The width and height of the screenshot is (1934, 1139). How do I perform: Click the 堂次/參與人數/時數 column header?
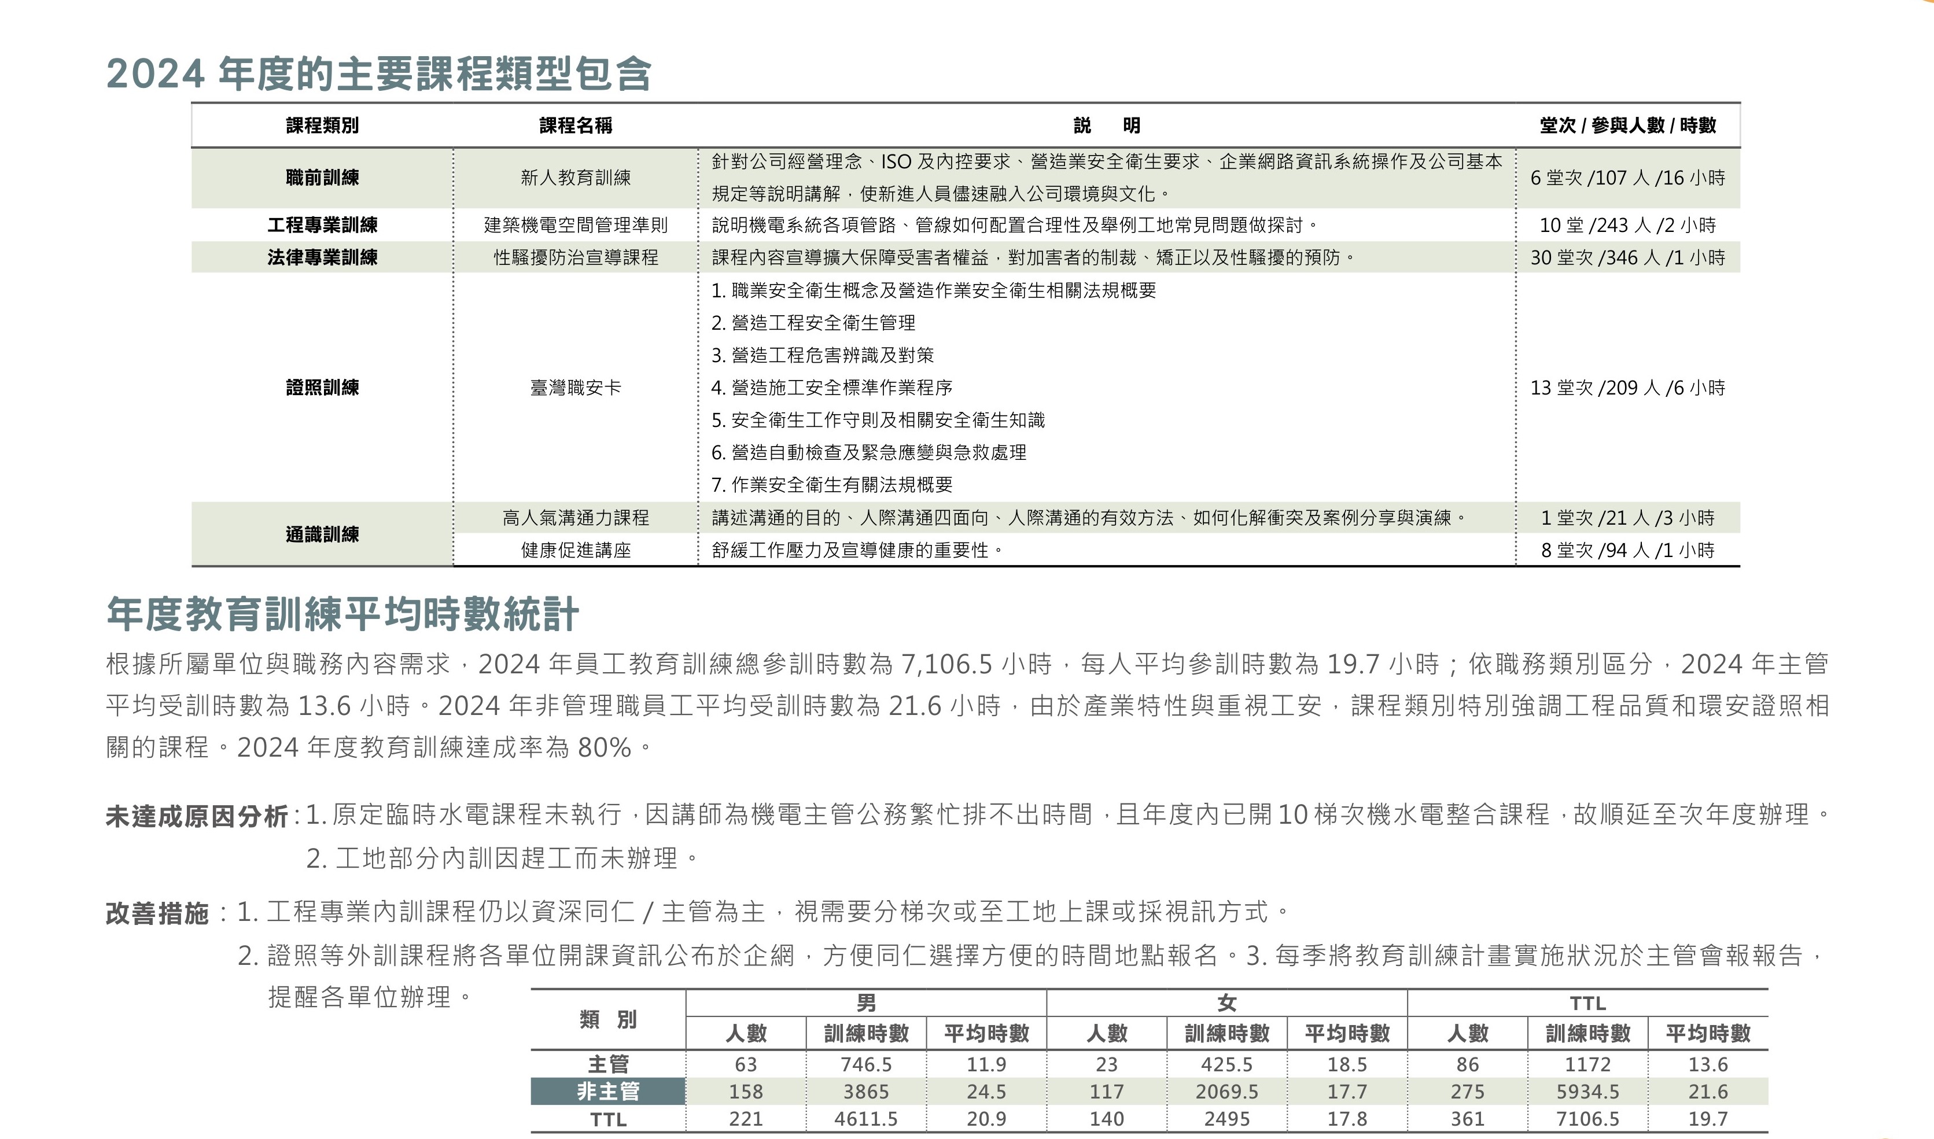click(1627, 125)
